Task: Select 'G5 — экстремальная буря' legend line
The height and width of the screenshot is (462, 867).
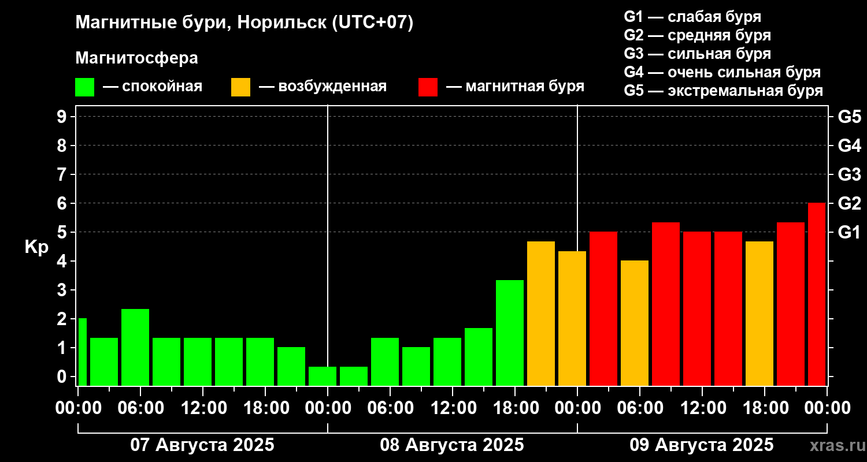Action: pos(724,91)
